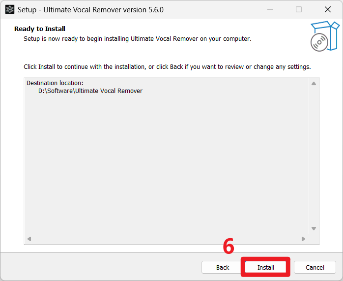Click the scroll left arrow in summary box
Screen dimensions: 343x281
click(x=29, y=239)
